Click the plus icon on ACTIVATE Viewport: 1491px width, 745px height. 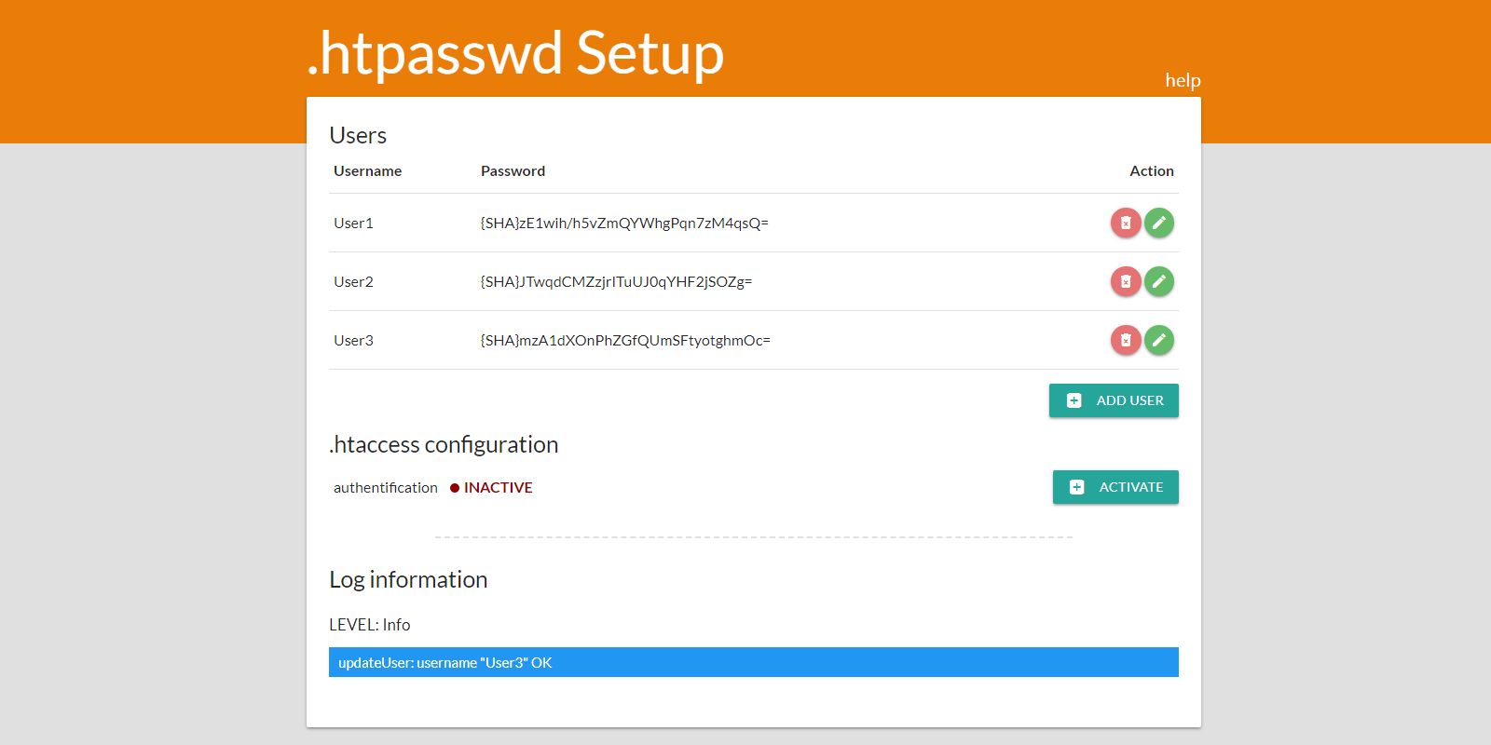1077,487
